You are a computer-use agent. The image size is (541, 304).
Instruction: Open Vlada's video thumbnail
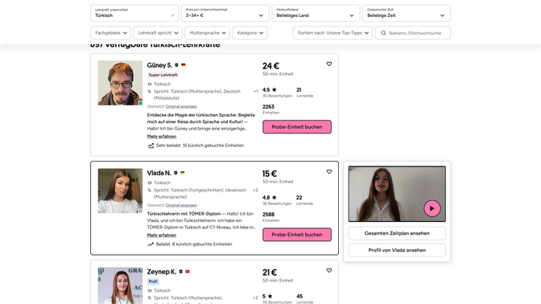click(x=397, y=194)
